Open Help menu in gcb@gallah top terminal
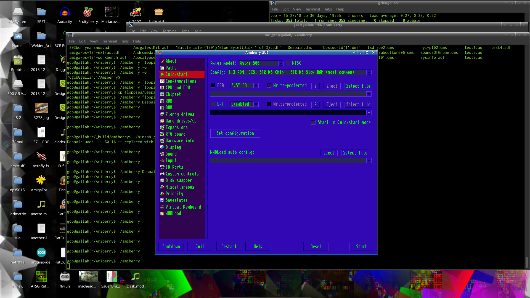Viewport: 530px width, 298px height. click(340, 9)
